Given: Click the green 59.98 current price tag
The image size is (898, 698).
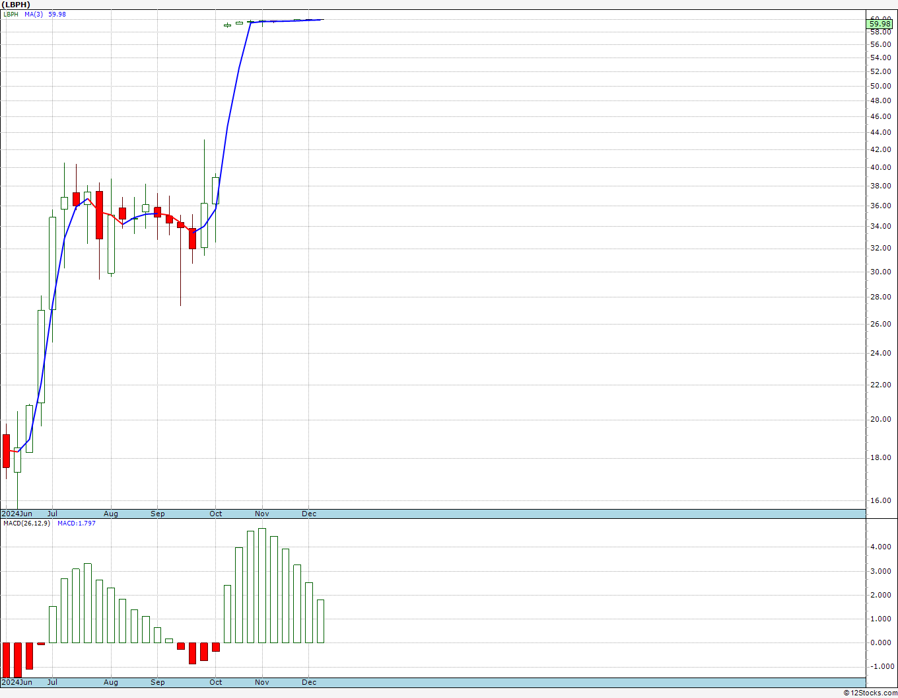Looking at the screenshot, I should coord(881,24).
